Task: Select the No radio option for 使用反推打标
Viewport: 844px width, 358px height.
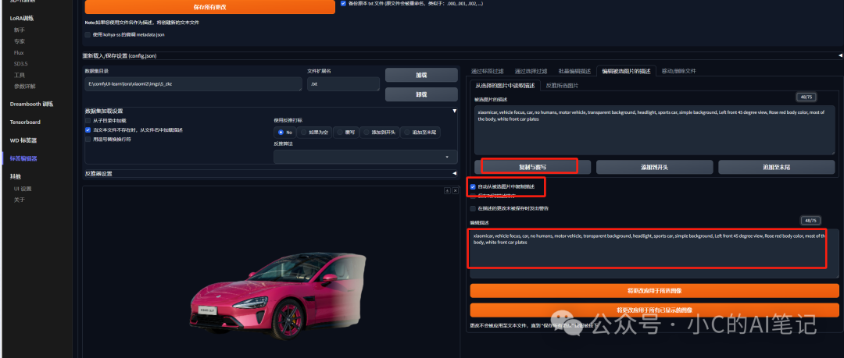Action: point(285,133)
